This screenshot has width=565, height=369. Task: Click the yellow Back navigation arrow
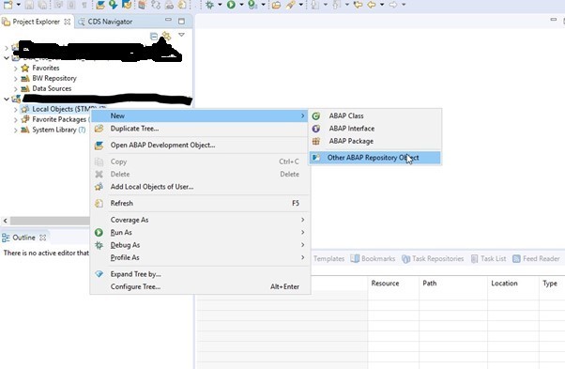(x=372, y=5)
